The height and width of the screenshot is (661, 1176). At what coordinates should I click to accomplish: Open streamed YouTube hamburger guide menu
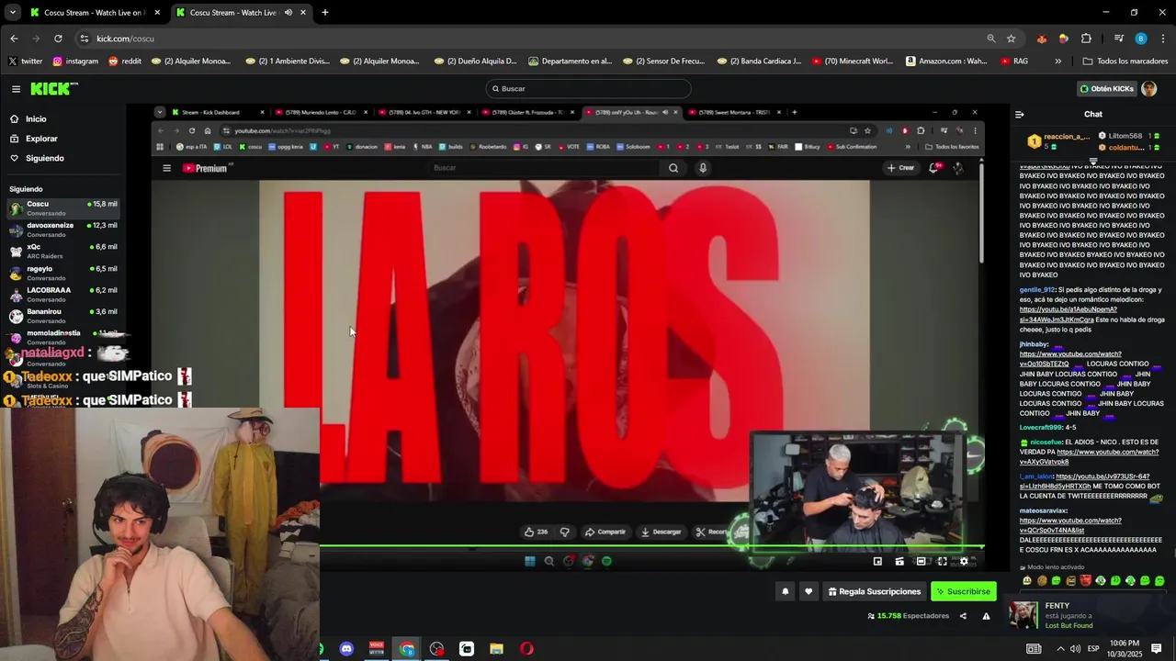pos(166,168)
